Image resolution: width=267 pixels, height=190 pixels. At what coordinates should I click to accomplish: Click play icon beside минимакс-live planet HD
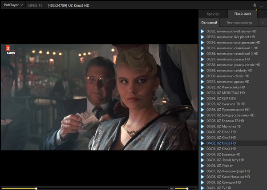202,37
